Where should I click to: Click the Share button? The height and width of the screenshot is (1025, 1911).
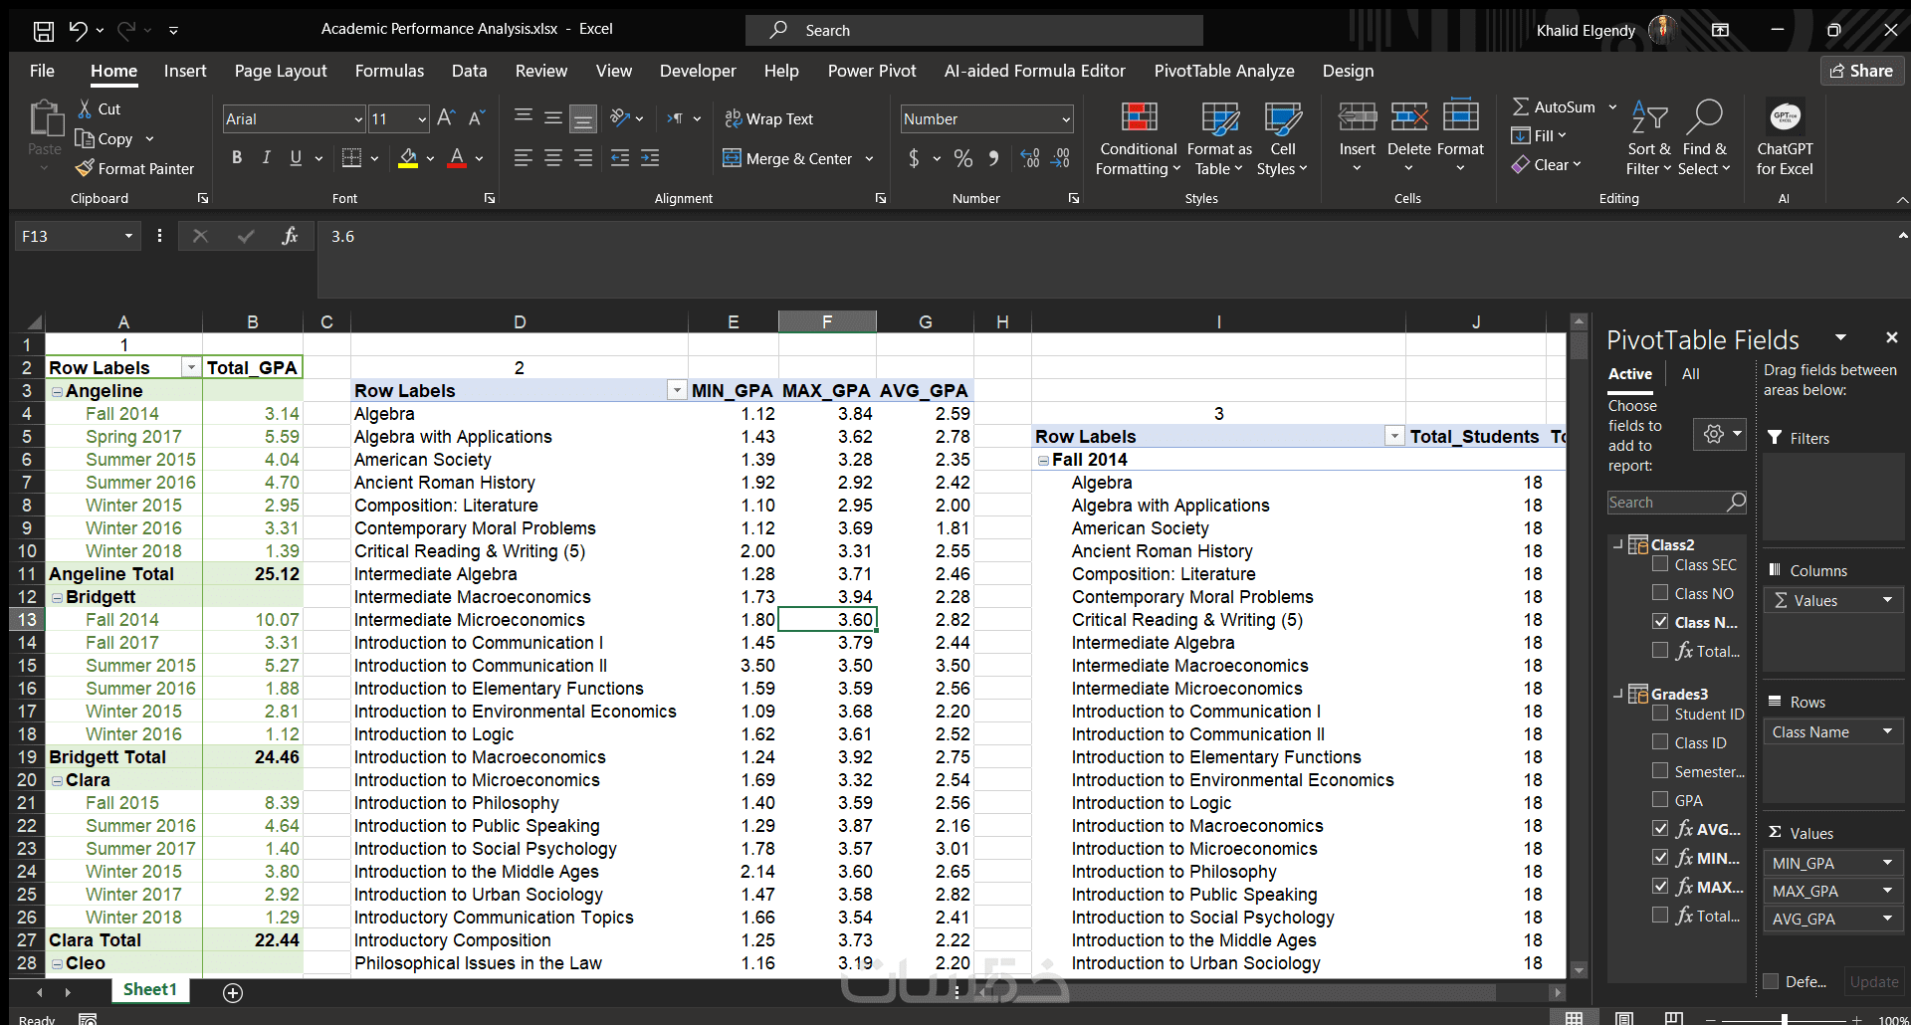(x=1862, y=71)
